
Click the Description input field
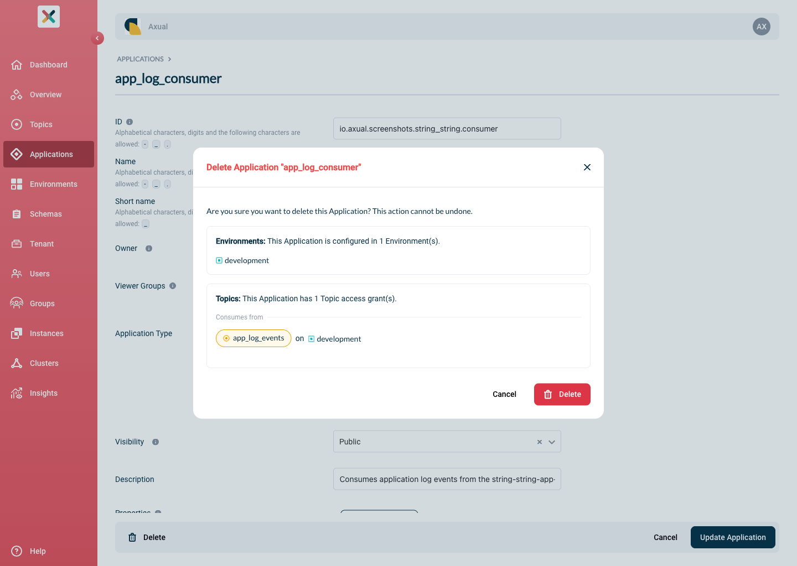tap(447, 479)
